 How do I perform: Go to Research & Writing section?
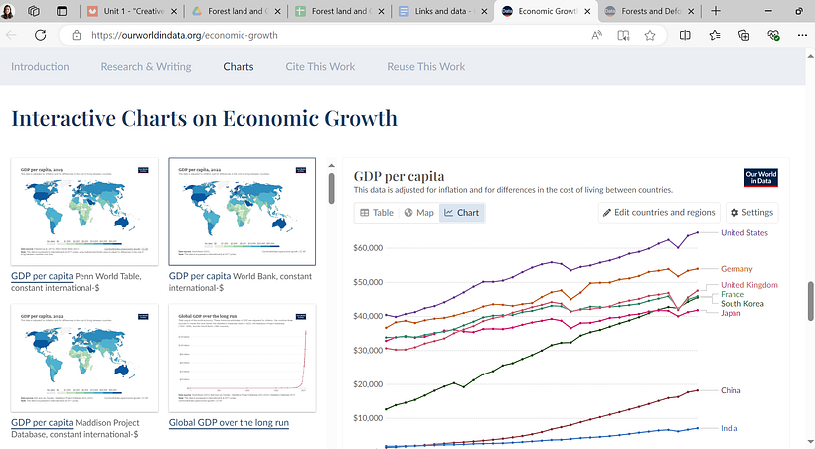(x=146, y=66)
